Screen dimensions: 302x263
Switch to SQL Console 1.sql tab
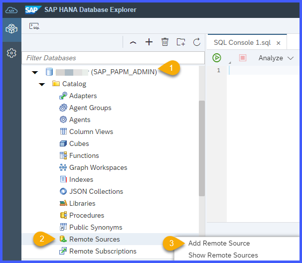tap(242, 42)
